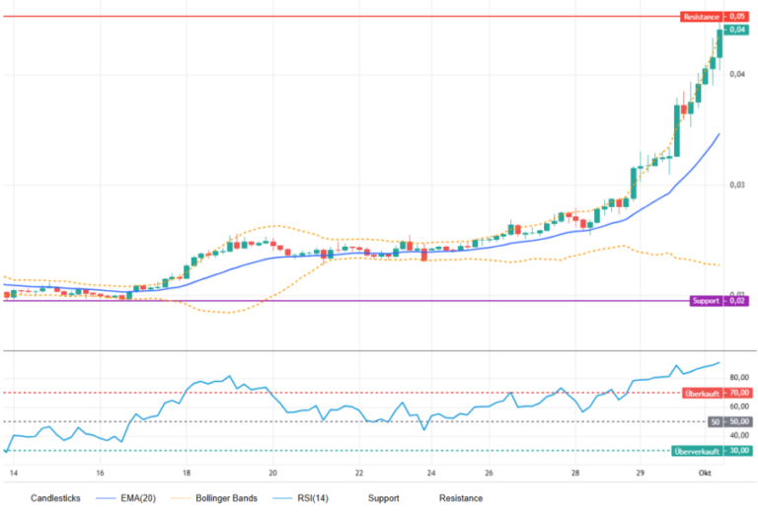Click the Candlesticks legend entry
Screen dimensions: 758x520
55,498
